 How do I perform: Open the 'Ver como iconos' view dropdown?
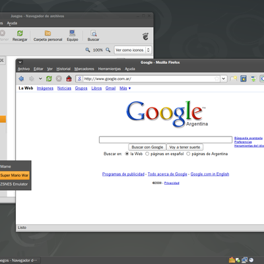click(133, 50)
